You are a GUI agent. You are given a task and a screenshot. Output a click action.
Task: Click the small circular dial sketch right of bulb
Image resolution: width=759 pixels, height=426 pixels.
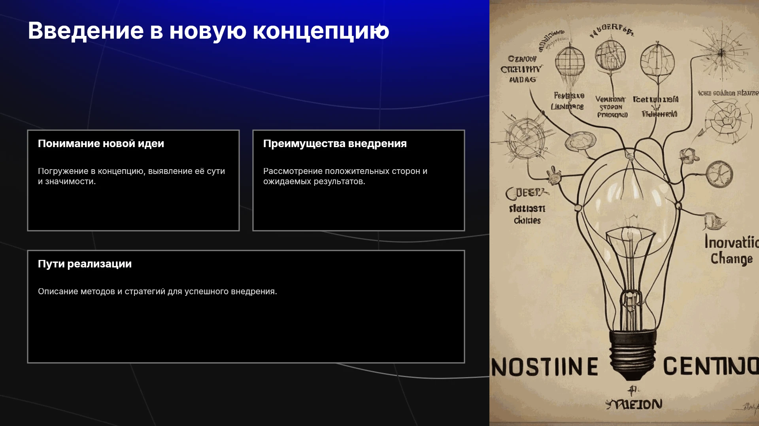(719, 174)
